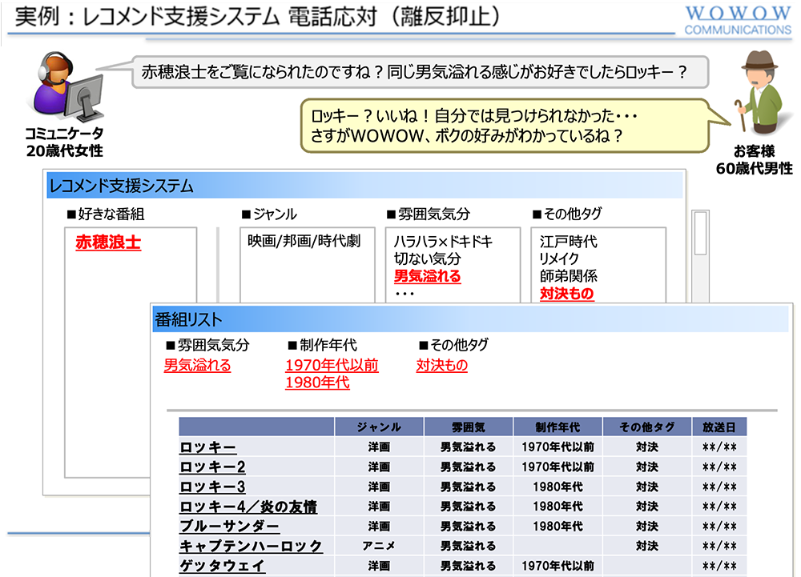Click the 雰囲気 column header
The height and width of the screenshot is (577, 801).
pos(469,427)
